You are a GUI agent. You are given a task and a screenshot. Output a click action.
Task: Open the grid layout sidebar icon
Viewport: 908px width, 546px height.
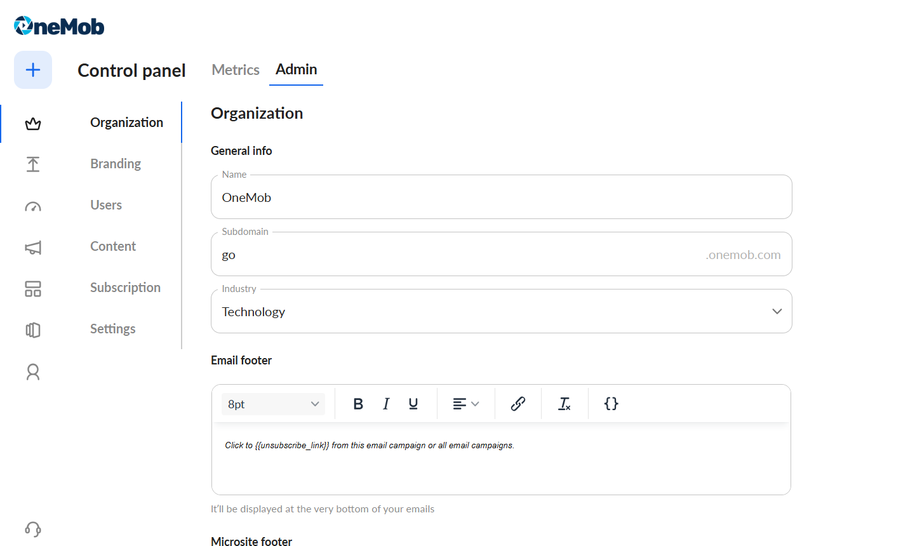coord(33,289)
